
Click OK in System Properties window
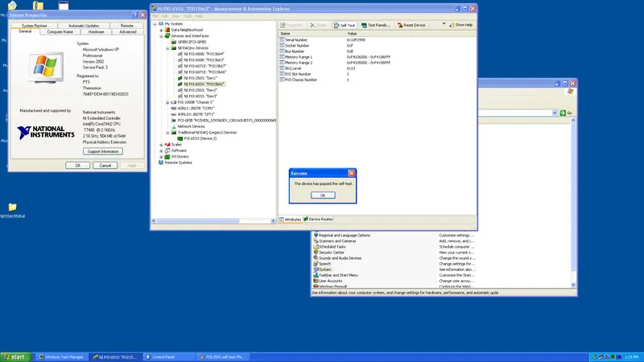77,166
